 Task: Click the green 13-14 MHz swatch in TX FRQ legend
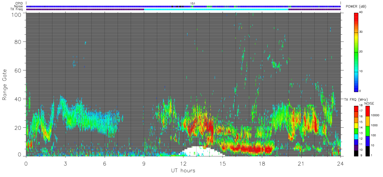point(356,131)
